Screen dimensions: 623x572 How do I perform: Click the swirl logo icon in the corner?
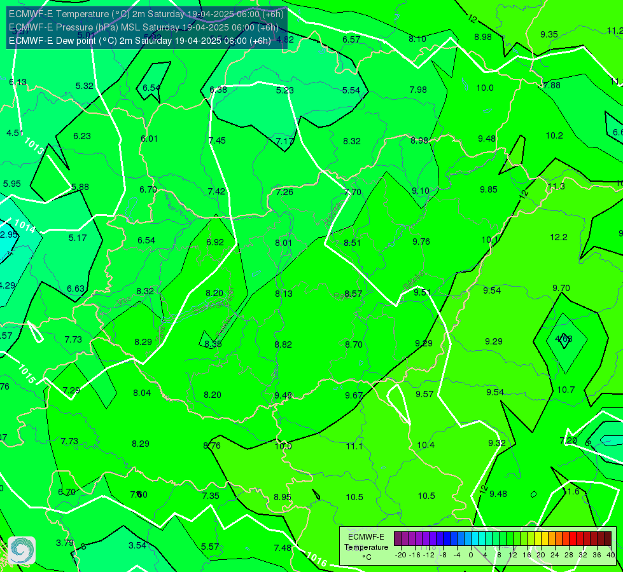click(22, 550)
